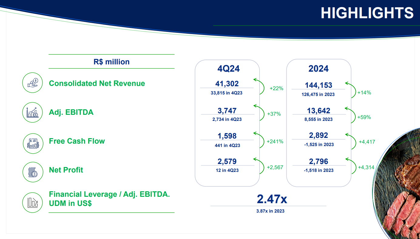The height and width of the screenshot is (239, 420).
Task: Click the R$ million header label
Action: click(111, 62)
